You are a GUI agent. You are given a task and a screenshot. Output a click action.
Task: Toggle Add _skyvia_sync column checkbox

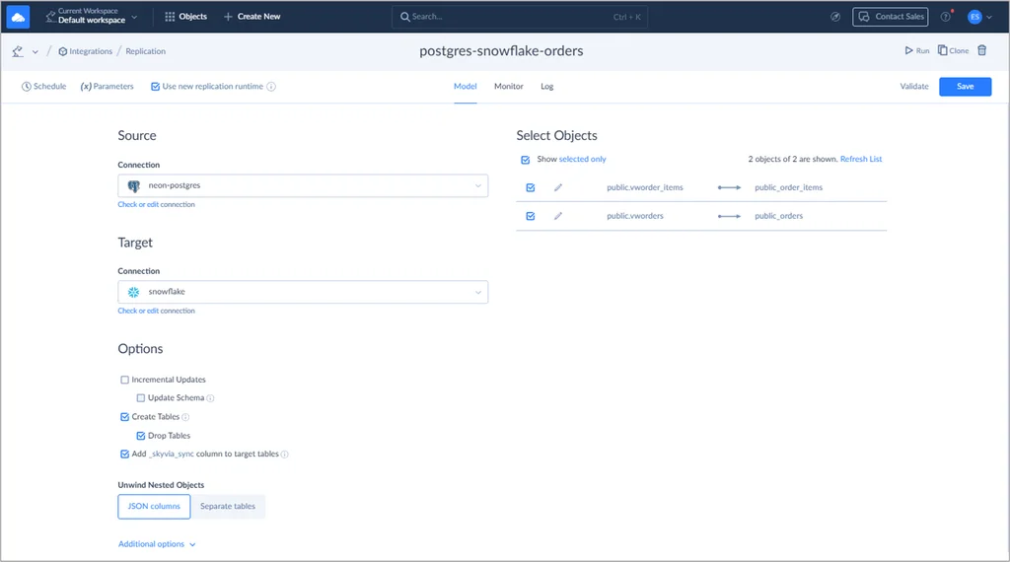pos(124,454)
